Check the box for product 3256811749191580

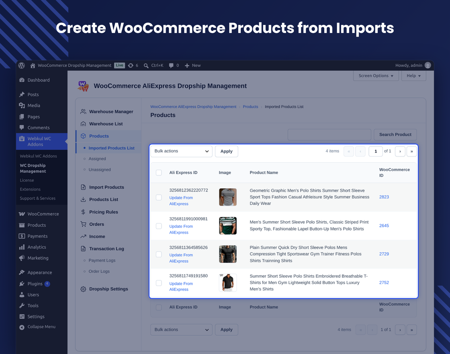pyautogui.click(x=159, y=283)
